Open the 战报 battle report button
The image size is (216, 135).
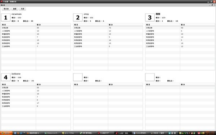pos(15,9)
